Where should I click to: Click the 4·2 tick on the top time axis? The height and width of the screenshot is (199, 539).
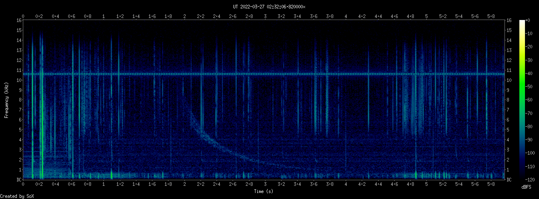pyautogui.click(x=362, y=16)
